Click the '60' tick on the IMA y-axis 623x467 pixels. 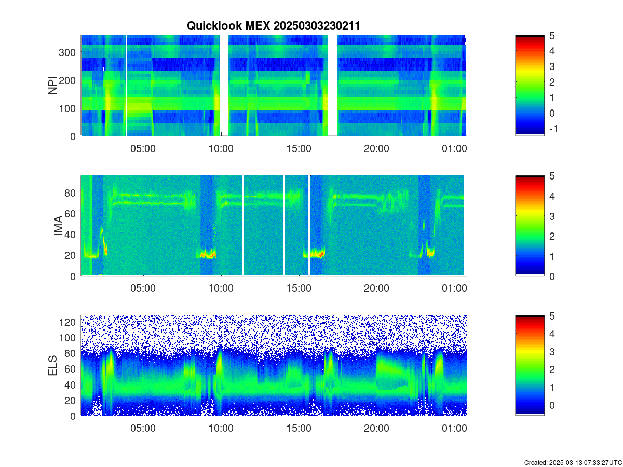click(71, 213)
